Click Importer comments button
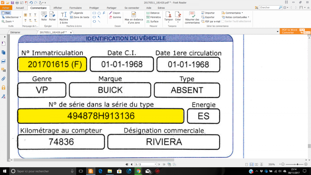This screenshot has width=311, height=175. coord(208,13)
